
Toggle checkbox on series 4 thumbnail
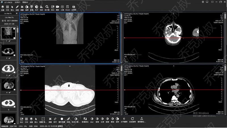(x=14, y=90)
